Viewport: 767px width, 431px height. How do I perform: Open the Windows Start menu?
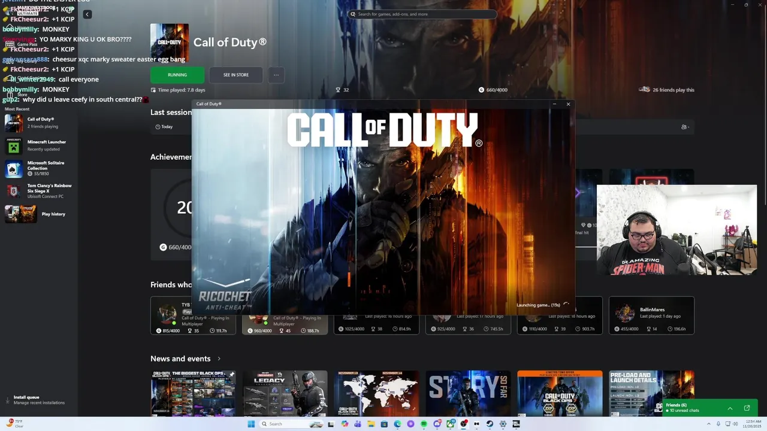tap(251, 424)
